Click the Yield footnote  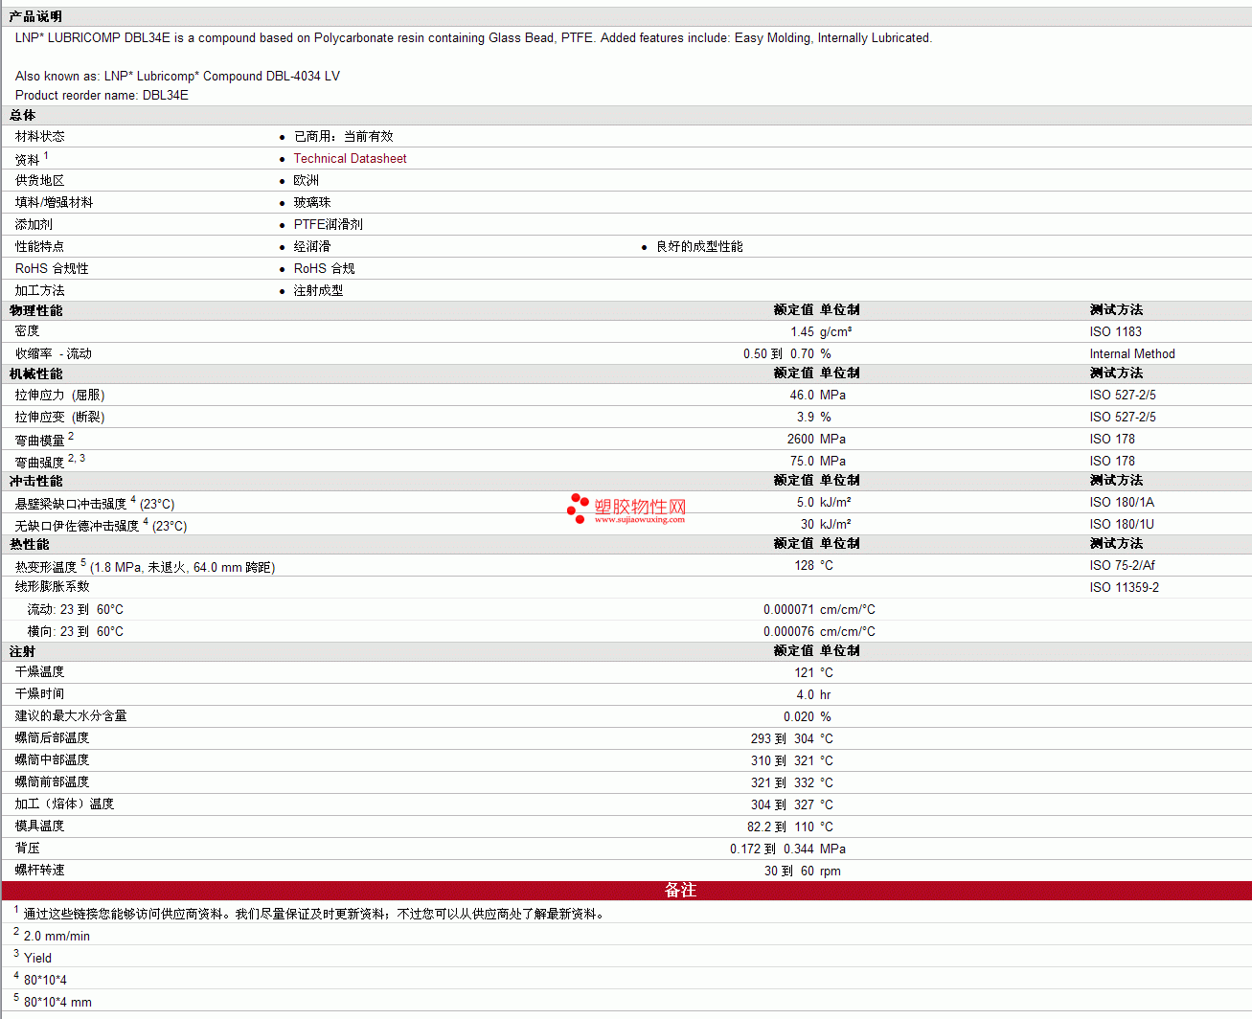[x=37, y=959]
